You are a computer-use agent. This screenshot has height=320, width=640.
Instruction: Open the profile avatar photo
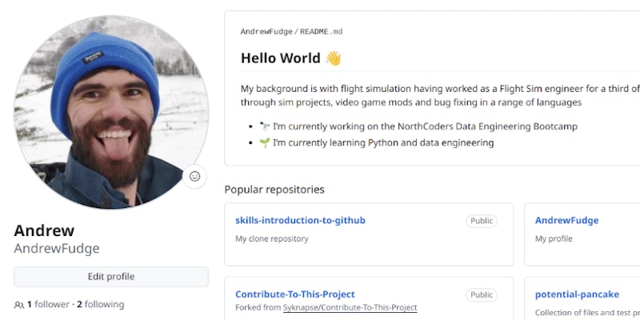(x=110, y=112)
